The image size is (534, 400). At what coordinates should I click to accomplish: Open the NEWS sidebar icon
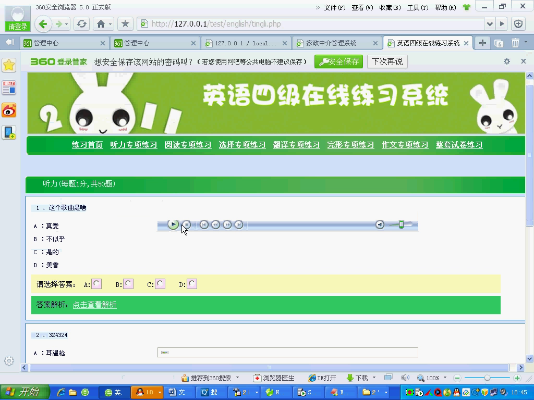click(9, 87)
